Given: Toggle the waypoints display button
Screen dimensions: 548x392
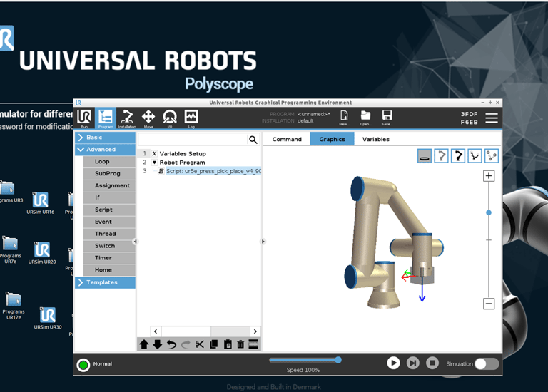Looking at the screenshot, I should coord(492,155).
